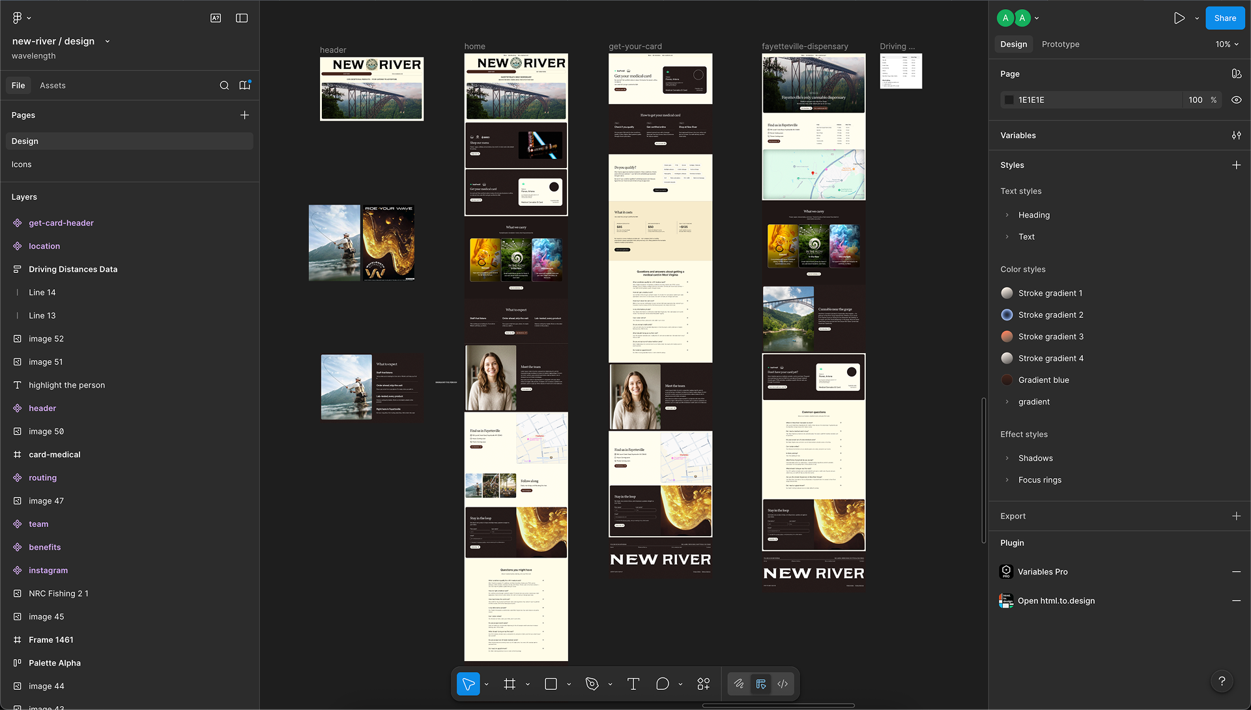The width and height of the screenshot is (1251, 710).
Task: Open the search icon in left sidebar
Action: click(225, 85)
